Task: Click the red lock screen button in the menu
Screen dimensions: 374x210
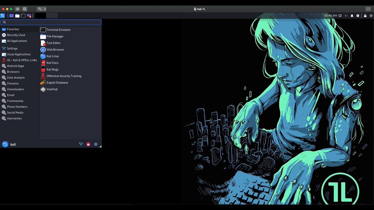Action: (88, 144)
